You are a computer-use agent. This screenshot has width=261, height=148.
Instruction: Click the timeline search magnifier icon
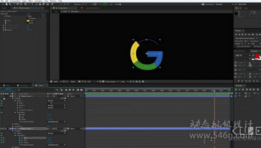click(x=19, y=90)
